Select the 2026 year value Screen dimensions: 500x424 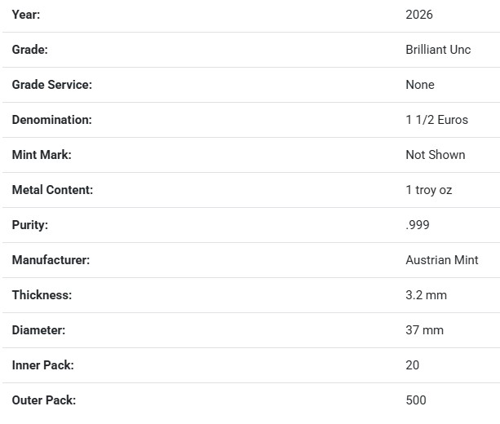pyautogui.click(x=419, y=15)
